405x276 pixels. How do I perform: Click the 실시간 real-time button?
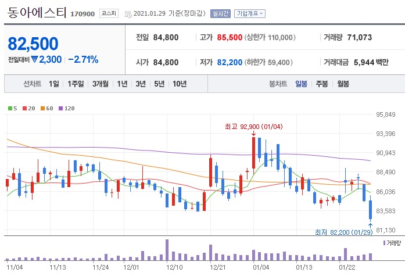pyautogui.click(x=220, y=13)
